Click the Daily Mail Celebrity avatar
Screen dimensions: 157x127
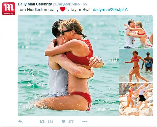[9, 9]
